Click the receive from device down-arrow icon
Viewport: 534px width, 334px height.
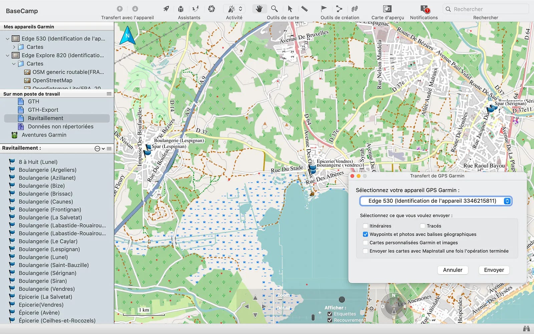click(x=135, y=9)
